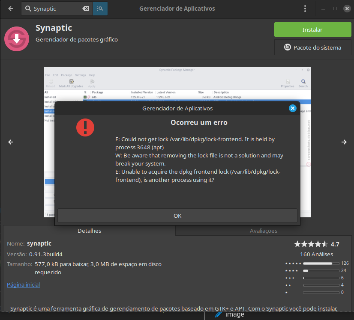354x320 pixels.
Task: Open the Página inicial link
Action: 23,284
